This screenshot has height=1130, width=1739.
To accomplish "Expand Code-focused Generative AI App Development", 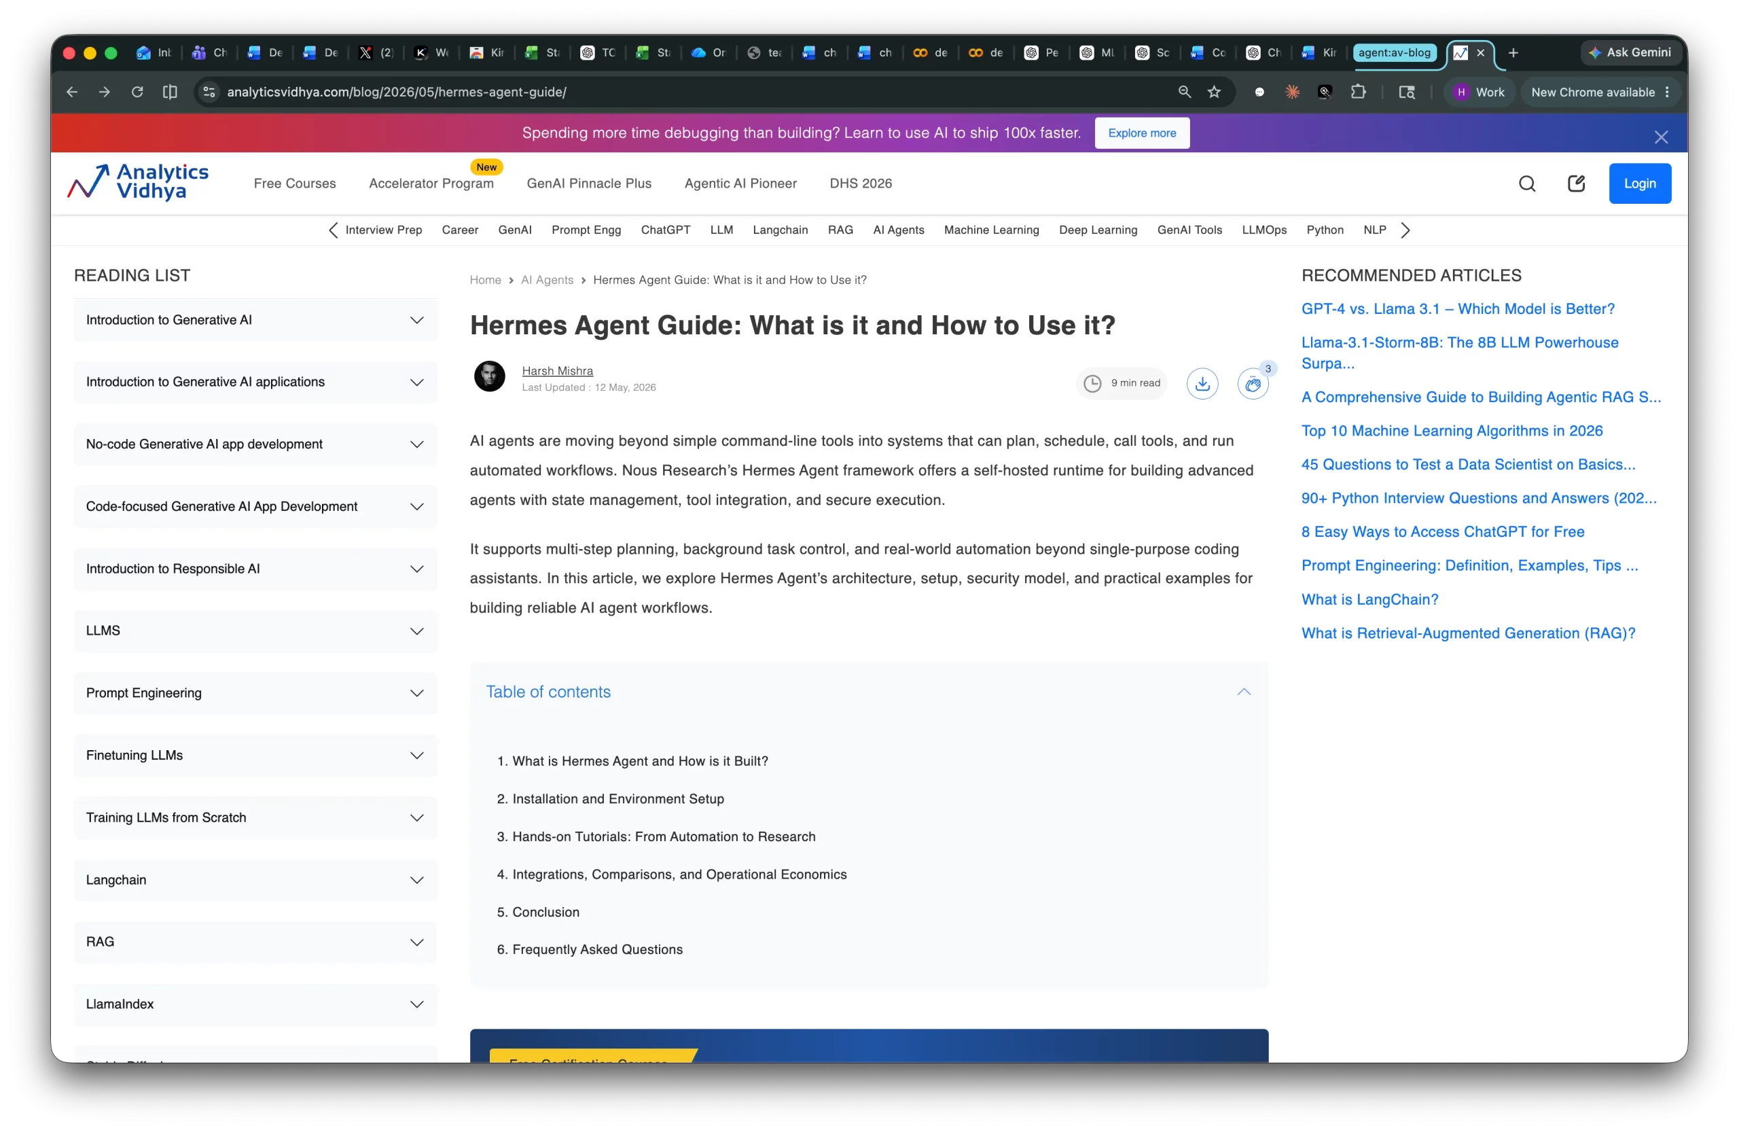I will tap(255, 506).
